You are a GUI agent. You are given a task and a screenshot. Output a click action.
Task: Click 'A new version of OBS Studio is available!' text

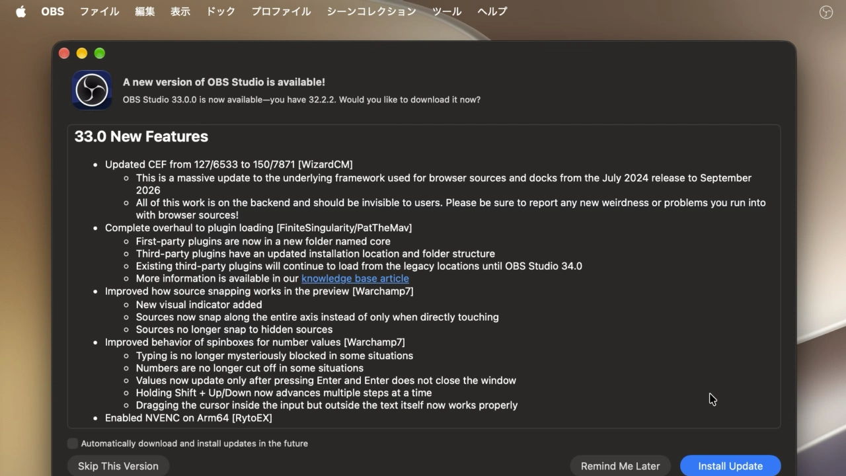pyautogui.click(x=224, y=82)
